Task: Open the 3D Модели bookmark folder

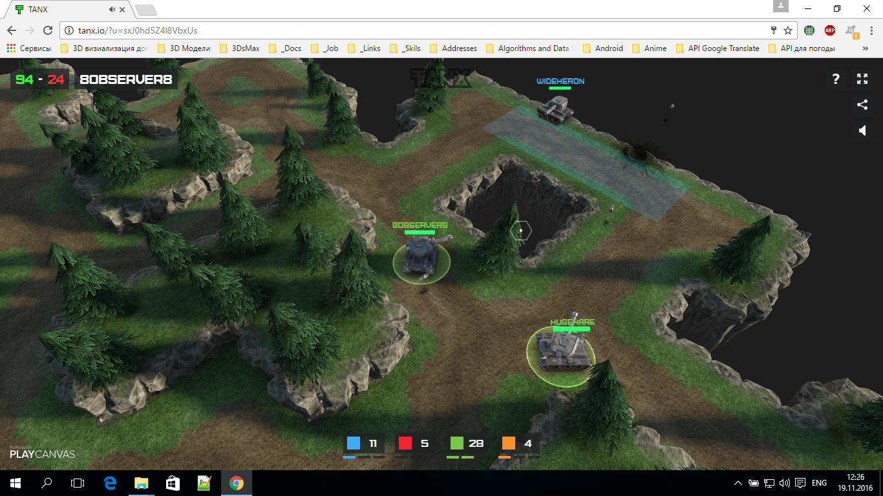Action: coord(183,48)
